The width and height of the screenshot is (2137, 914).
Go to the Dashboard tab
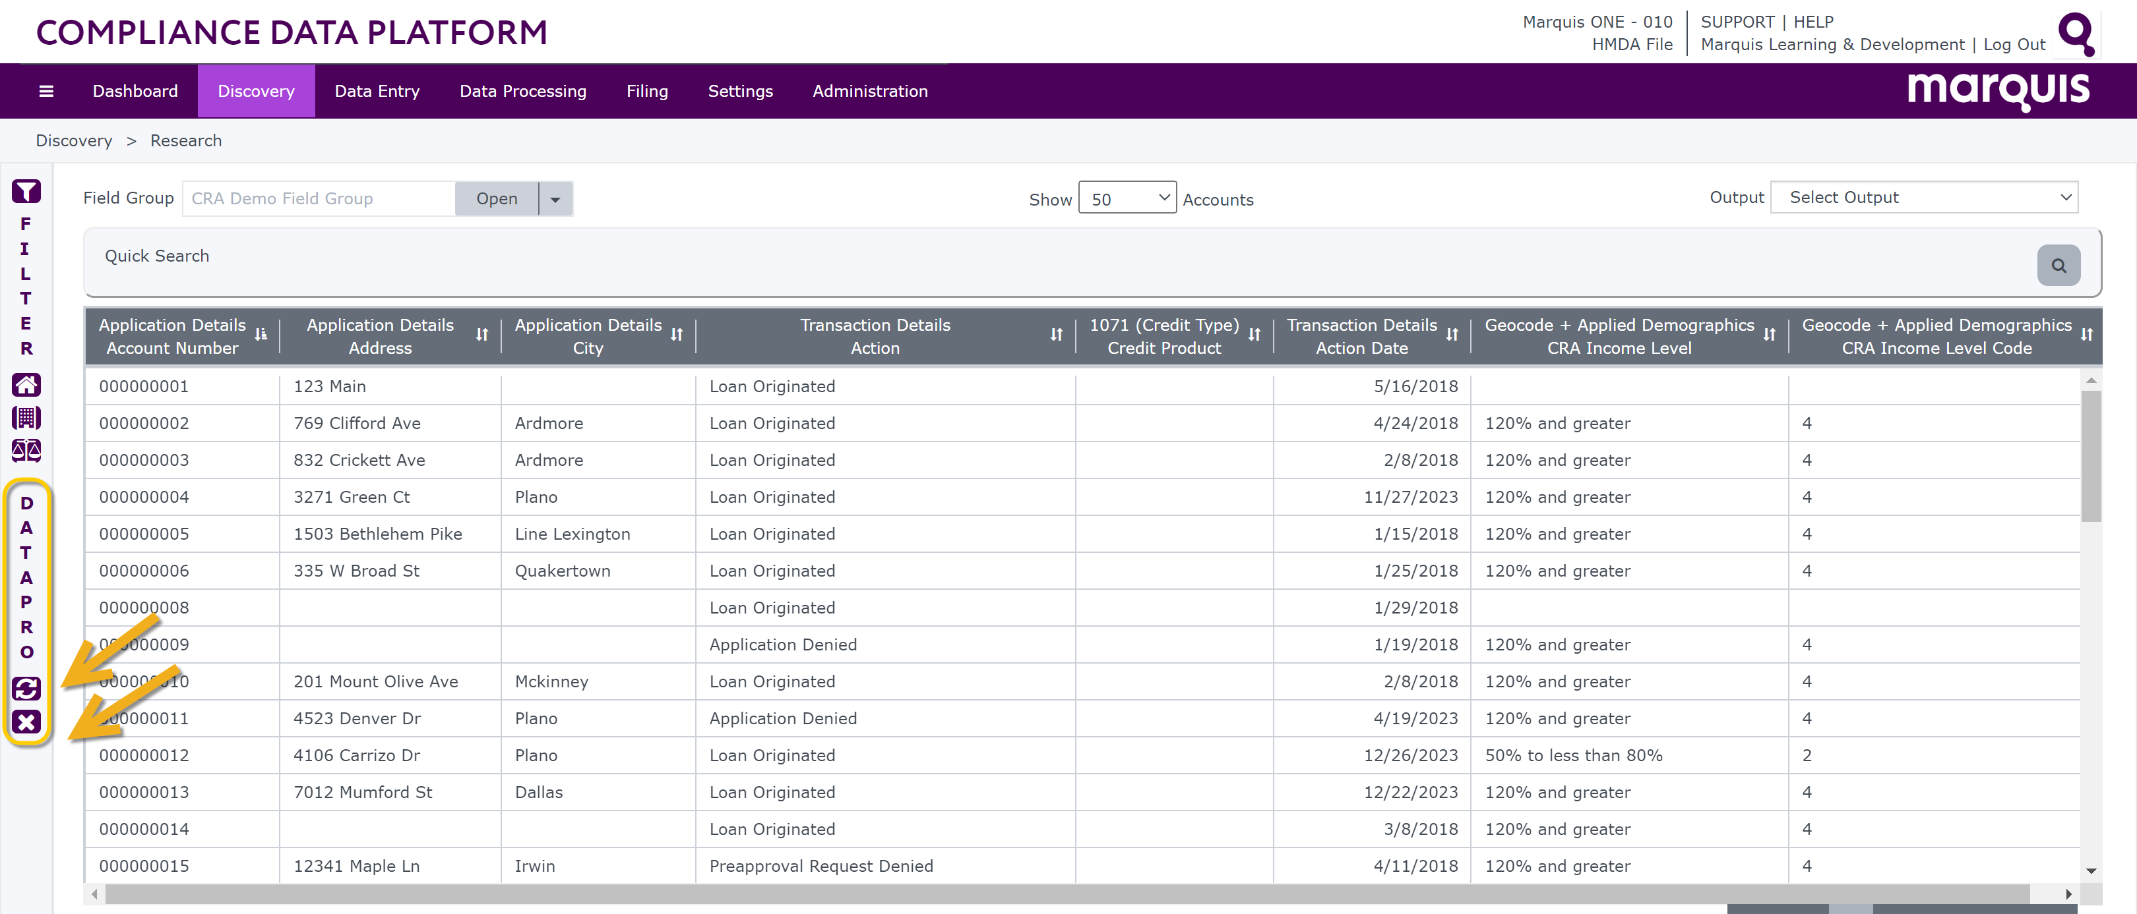135,91
